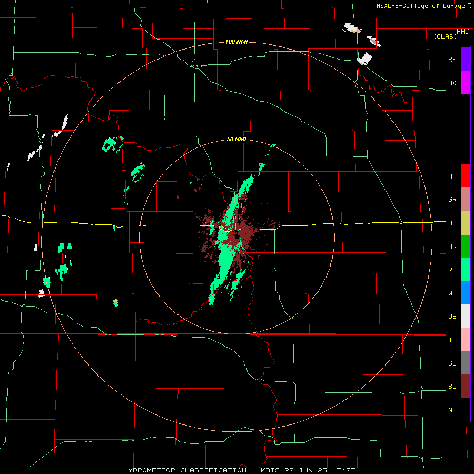Click the BD legend label
This screenshot has height=474, width=474.
point(452,223)
